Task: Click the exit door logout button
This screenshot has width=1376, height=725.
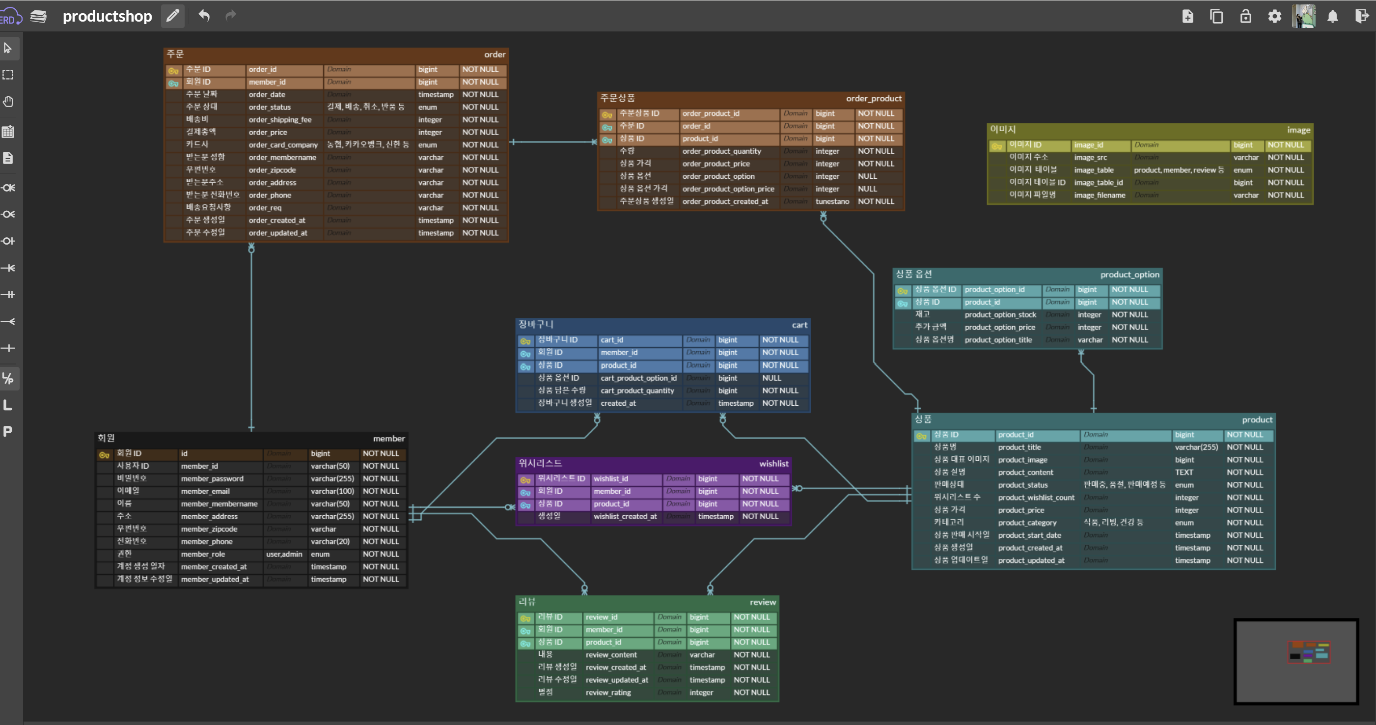Action: (1362, 17)
